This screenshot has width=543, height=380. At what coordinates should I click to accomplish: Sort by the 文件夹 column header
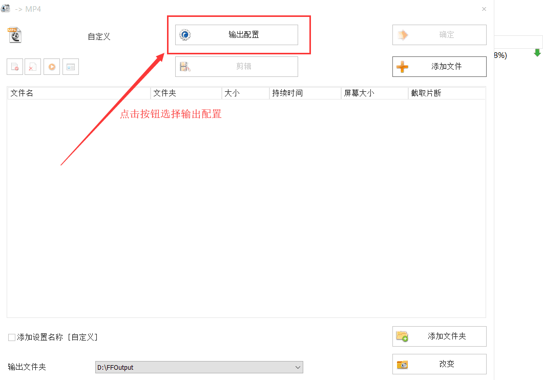pyautogui.click(x=186, y=93)
